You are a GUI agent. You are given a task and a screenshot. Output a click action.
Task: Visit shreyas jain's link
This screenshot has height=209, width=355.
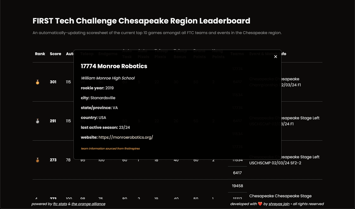279,204
